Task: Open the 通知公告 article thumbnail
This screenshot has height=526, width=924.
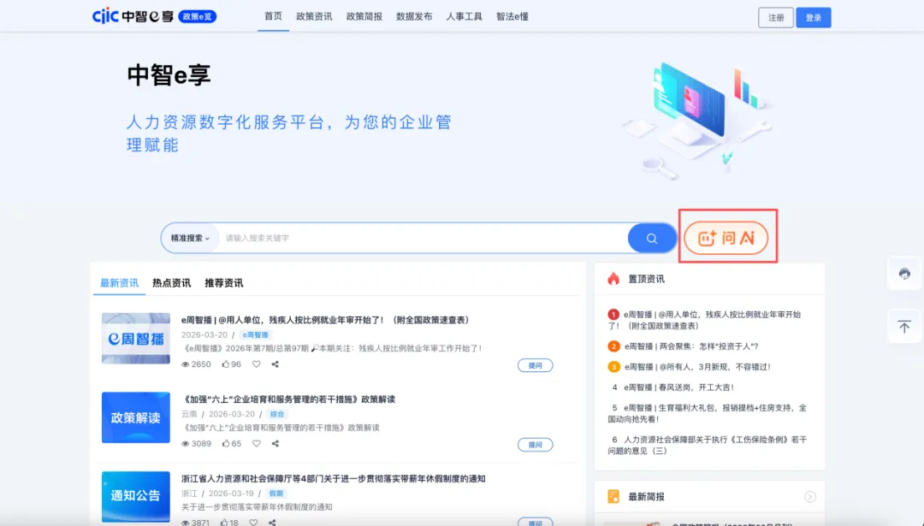Action: pyautogui.click(x=135, y=497)
